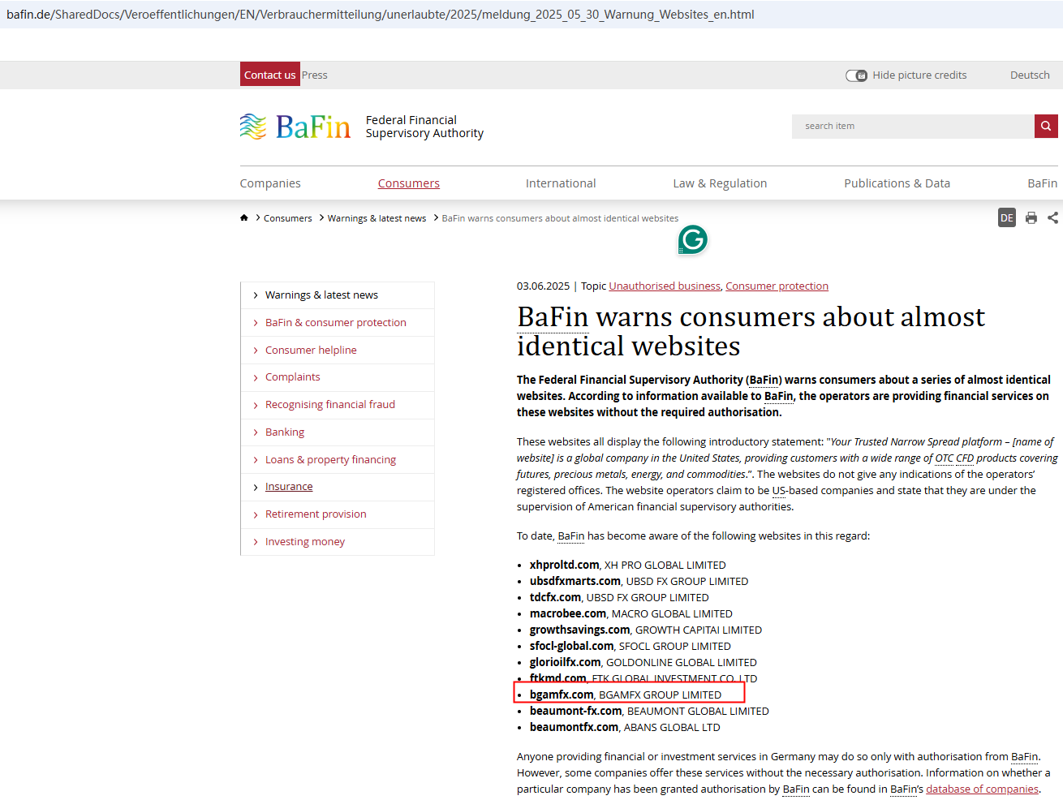Click beaumontfx.com list entry
Viewport: 1063px width, 800px height.
coord(625,727)
